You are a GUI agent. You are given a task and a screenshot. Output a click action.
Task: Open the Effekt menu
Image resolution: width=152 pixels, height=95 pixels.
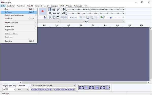62,6
